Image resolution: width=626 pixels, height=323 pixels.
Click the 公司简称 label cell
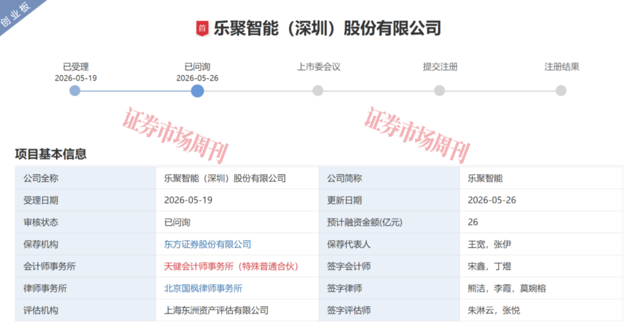click(390, 178)
